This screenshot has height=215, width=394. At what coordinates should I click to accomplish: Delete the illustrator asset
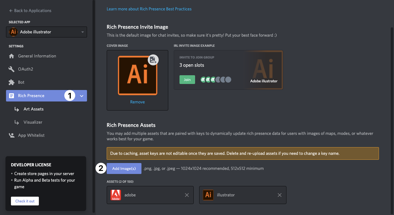[x=280, y=195]
